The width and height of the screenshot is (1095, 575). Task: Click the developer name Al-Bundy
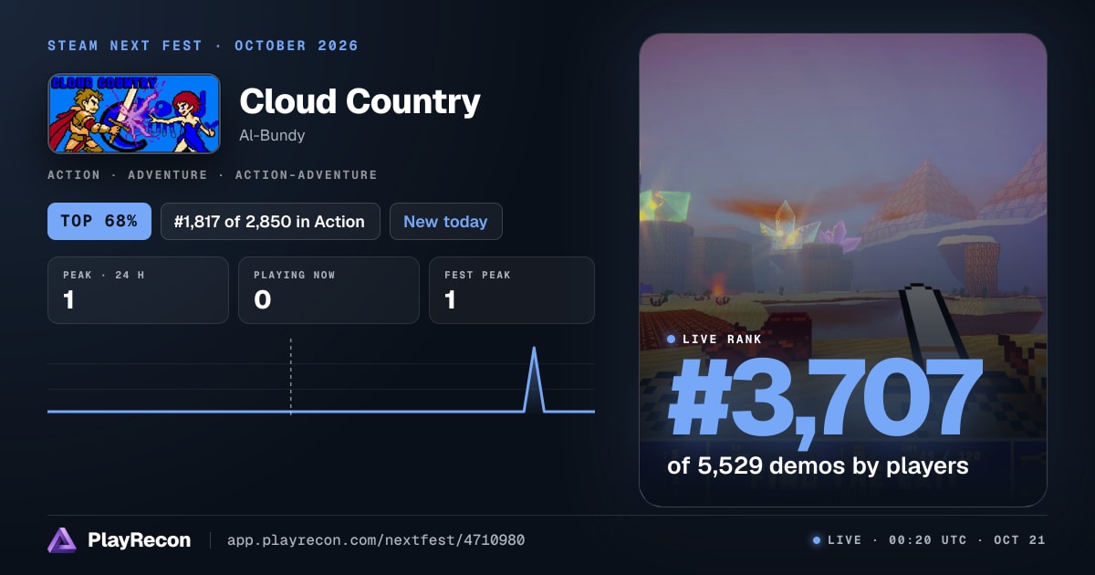tap(272, 135)
